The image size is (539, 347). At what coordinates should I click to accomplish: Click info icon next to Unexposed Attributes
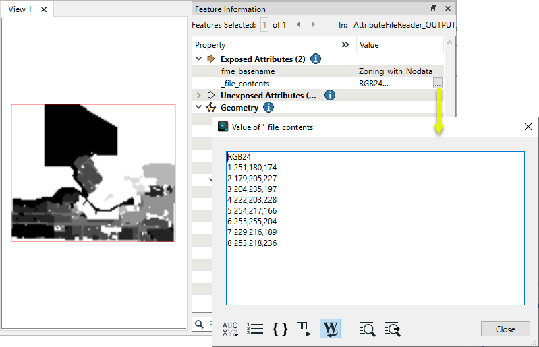tap(330, 96)
